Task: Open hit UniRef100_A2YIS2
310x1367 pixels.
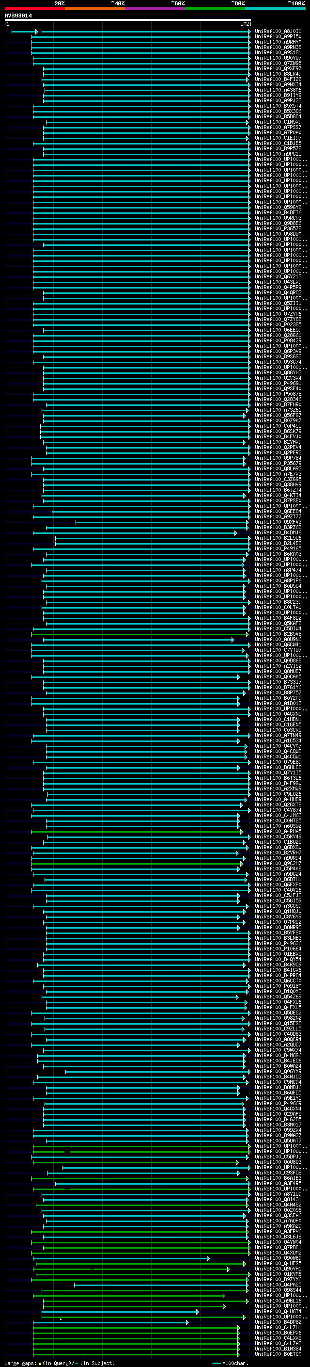Action: [x=278, y=666]
